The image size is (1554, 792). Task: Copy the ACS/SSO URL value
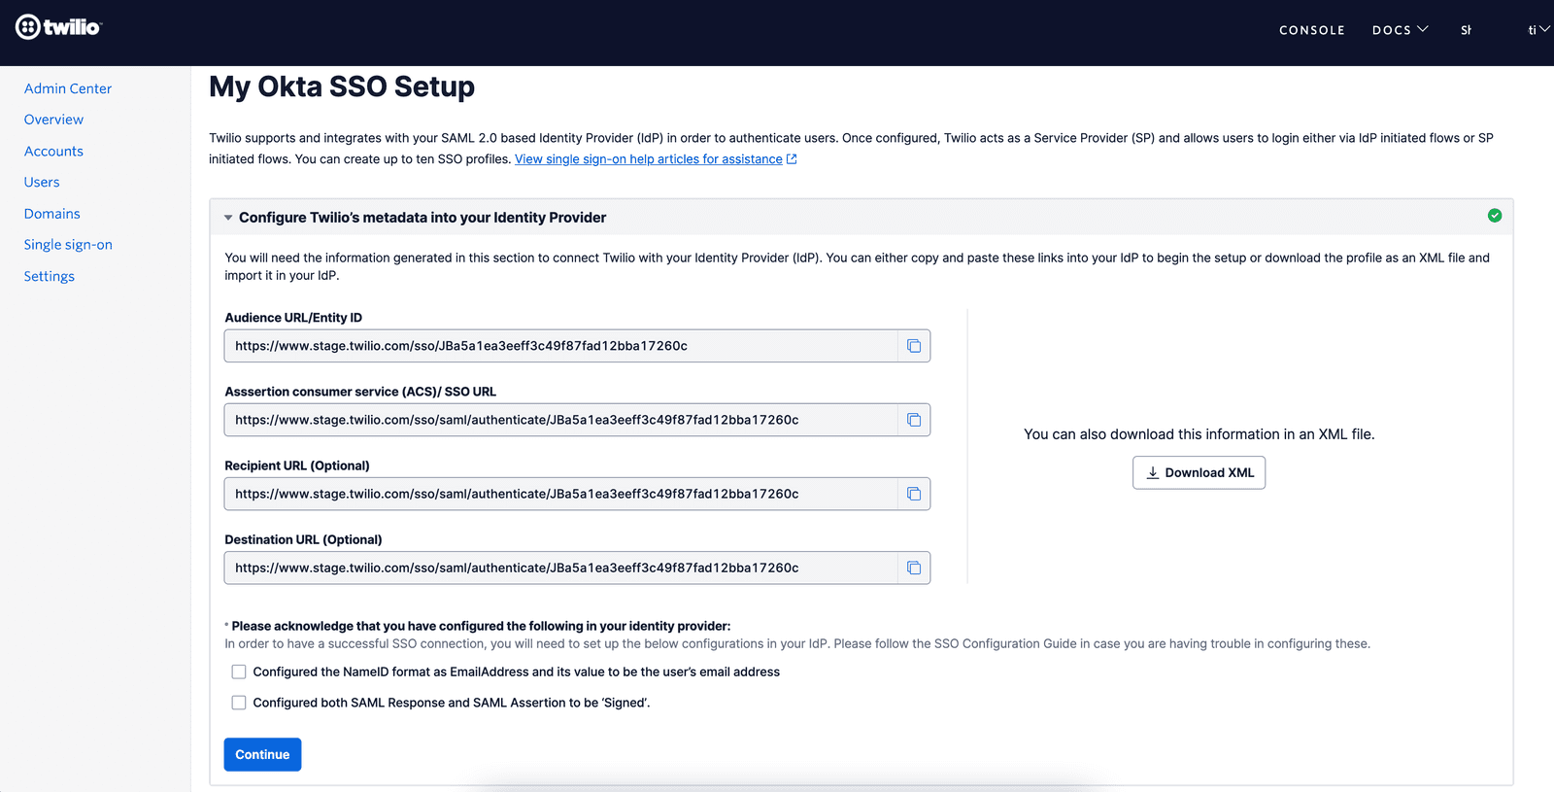(913, 420)
